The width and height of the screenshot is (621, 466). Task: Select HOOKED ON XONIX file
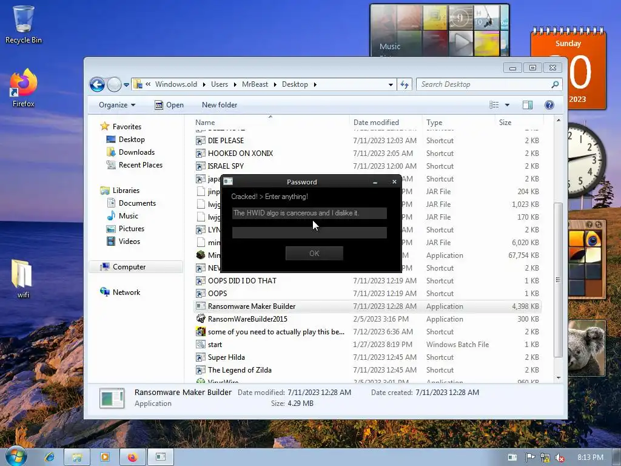pos(240,154)
